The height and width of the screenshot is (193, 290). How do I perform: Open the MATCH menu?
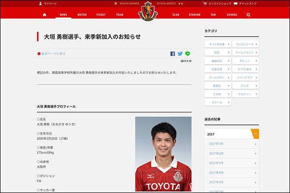(x=82, y=15)
